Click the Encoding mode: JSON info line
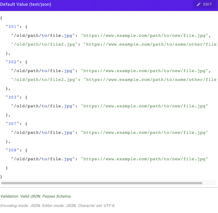The height and width of the screenshot is (213, 218). (x=58, y=205)
